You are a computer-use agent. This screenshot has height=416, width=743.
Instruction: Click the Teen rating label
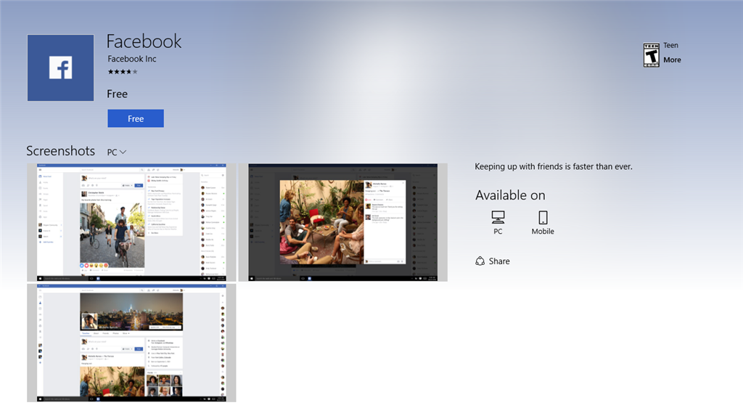670,46
